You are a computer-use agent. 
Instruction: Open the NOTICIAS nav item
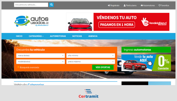(77, 36)
